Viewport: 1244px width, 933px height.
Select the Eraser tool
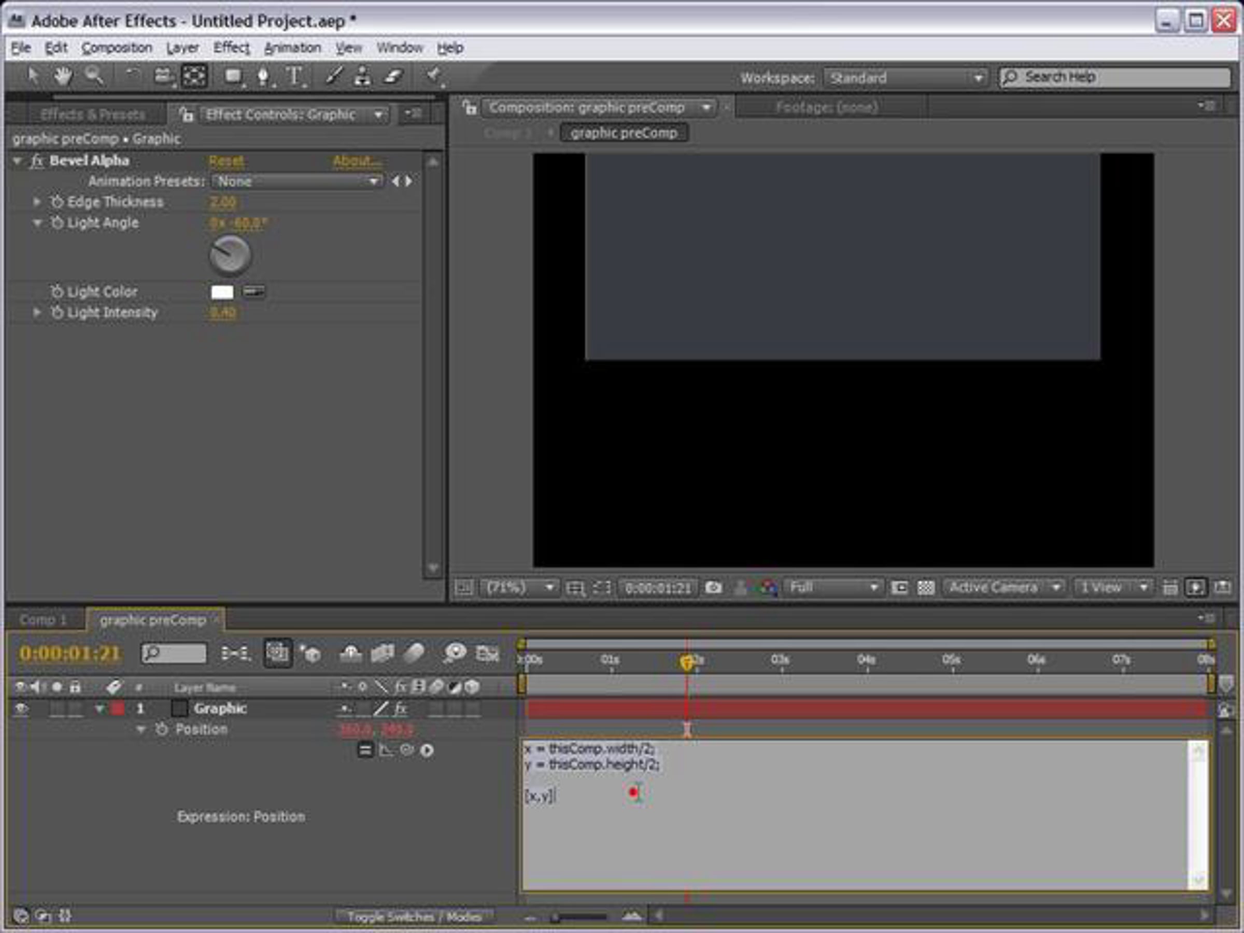point(393,76)
